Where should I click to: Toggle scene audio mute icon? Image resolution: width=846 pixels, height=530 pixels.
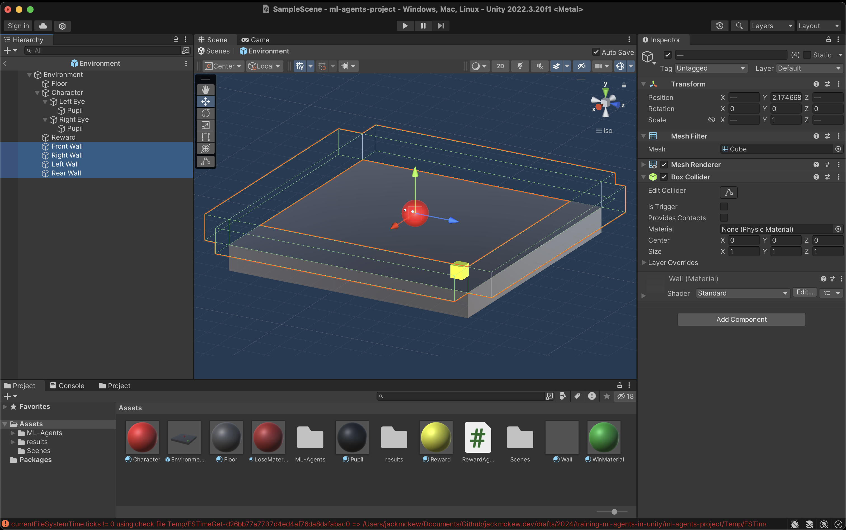tap(540, 66)
